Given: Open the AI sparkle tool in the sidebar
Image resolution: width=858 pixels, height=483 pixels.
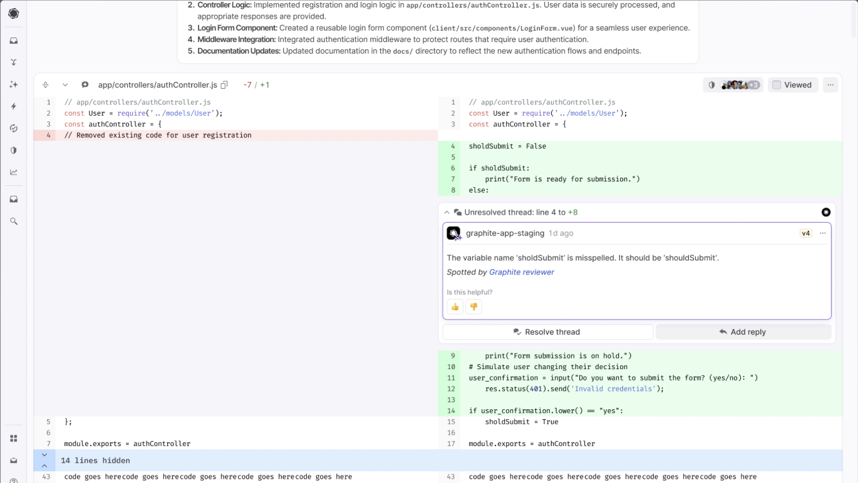Looking at the screenshot, I should click(13, 84).
